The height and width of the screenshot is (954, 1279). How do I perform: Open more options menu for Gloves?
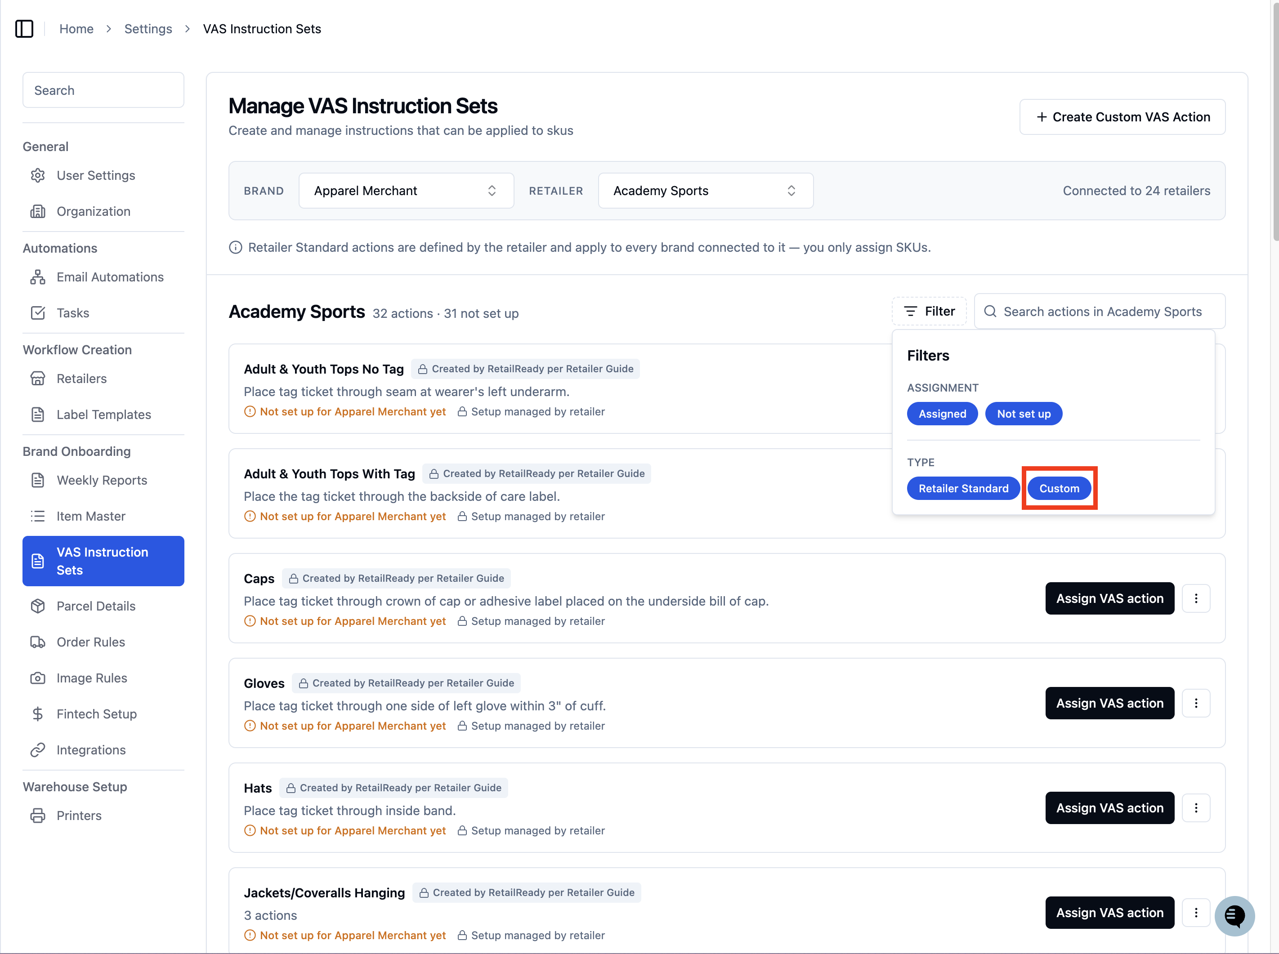1196,704
